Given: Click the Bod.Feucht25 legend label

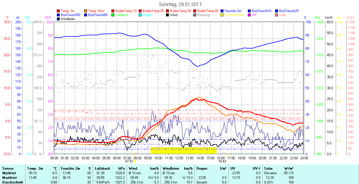Looking at the screenshot, I should (289, 11).
